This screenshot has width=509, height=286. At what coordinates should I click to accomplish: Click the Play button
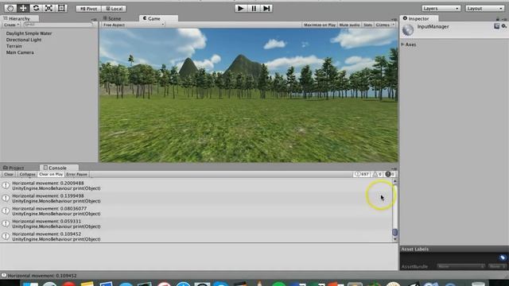(x=240, y=8)
